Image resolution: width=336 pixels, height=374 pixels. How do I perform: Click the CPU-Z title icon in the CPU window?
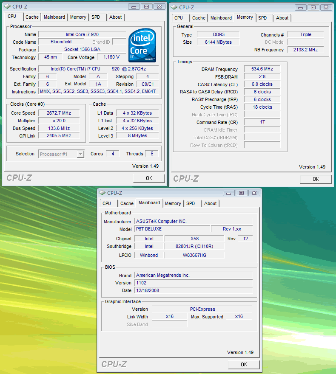(7, 6)
